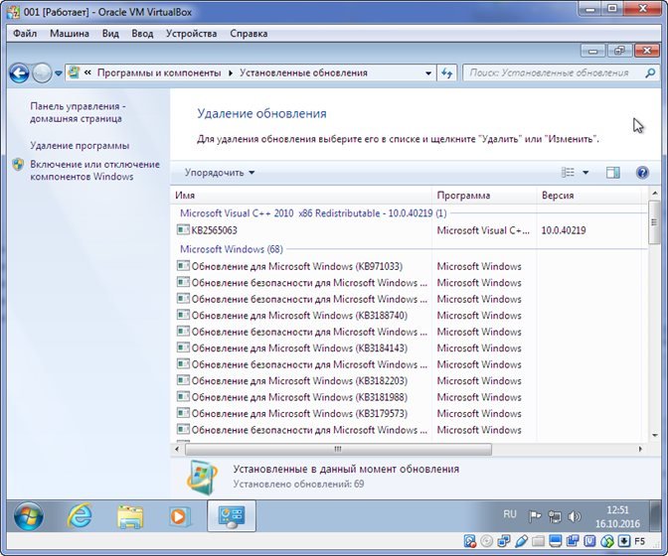Launch Internet Explorer from the taskbar
668x556 pixels.
click(80, 515)
